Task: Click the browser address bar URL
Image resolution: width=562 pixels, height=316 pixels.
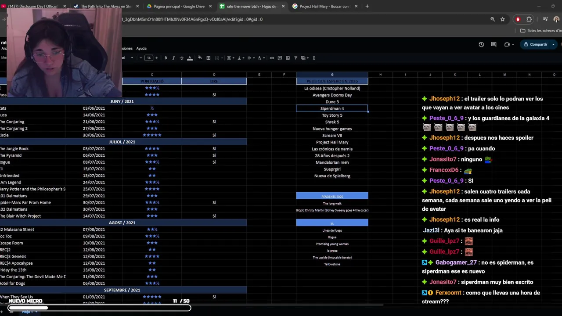Action: pyautogui.click(x=192, y=19)
